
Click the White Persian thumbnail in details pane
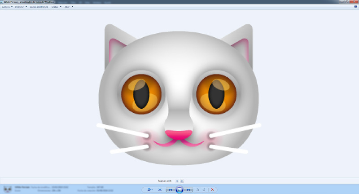[8, 189]
